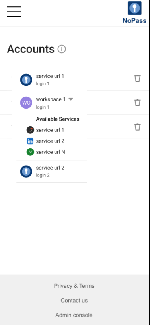Open the Contact us link

coord(74,301)
